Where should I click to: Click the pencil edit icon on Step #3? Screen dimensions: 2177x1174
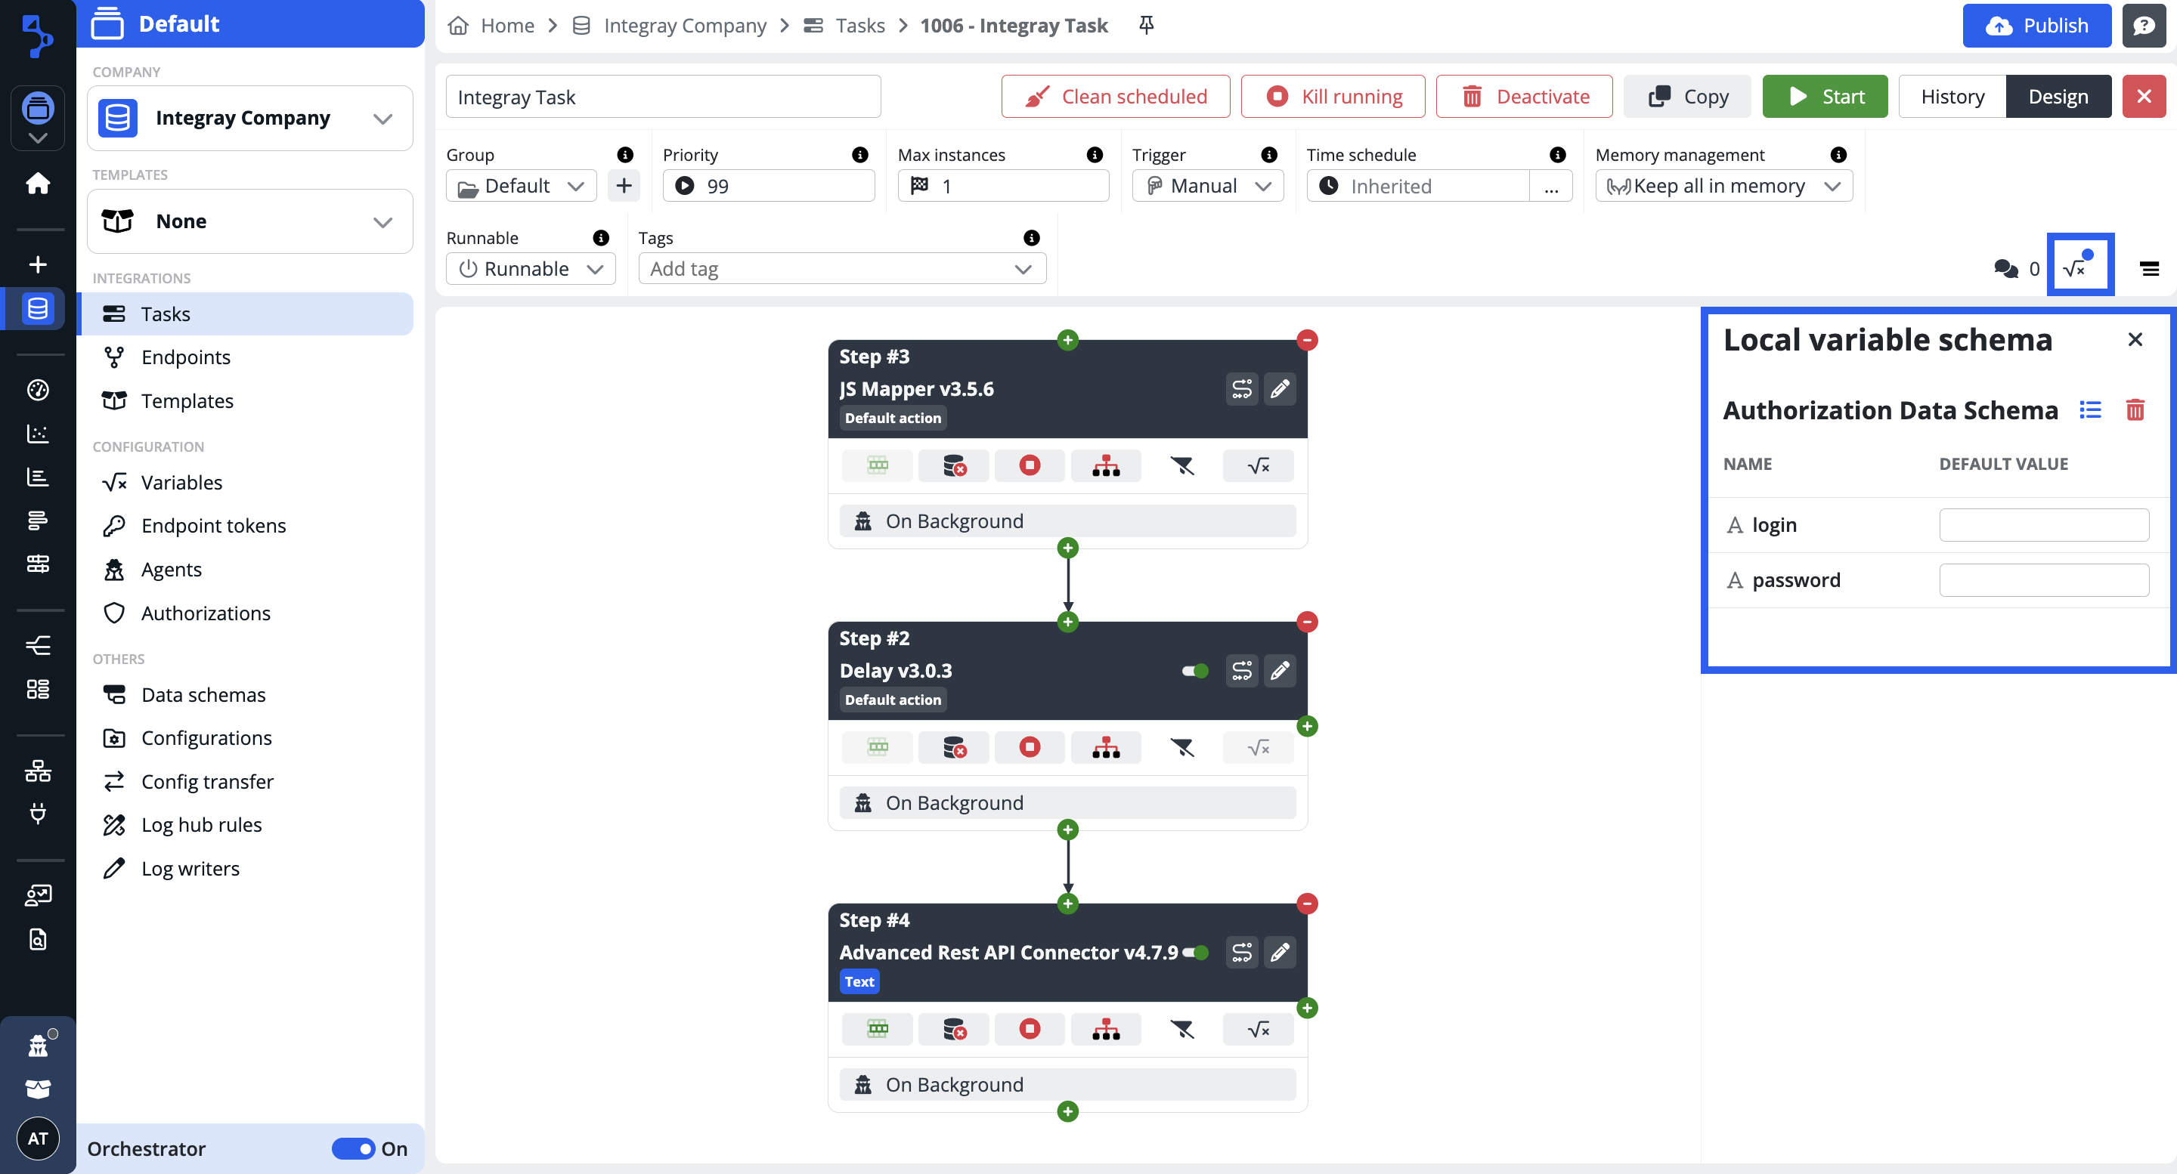[x=1280, y=388]
